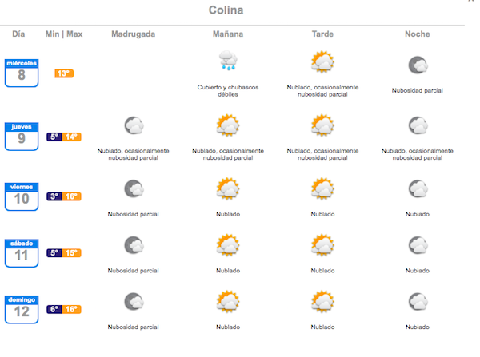Image resolution: width=480 pixels, height=357 pixels.
Task: Click the domingo 16° maximum temperature badge
Action: [x=72, y=309]
